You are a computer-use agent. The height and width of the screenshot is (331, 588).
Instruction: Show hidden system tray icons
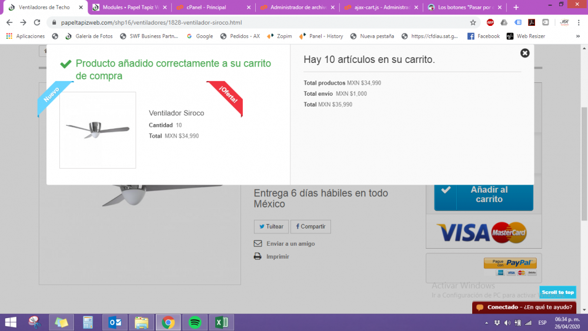click(x=486, y=323)
